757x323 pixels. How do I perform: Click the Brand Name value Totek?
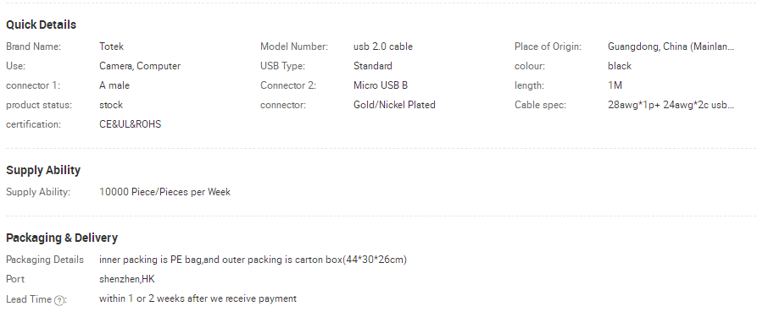(112, 47)
